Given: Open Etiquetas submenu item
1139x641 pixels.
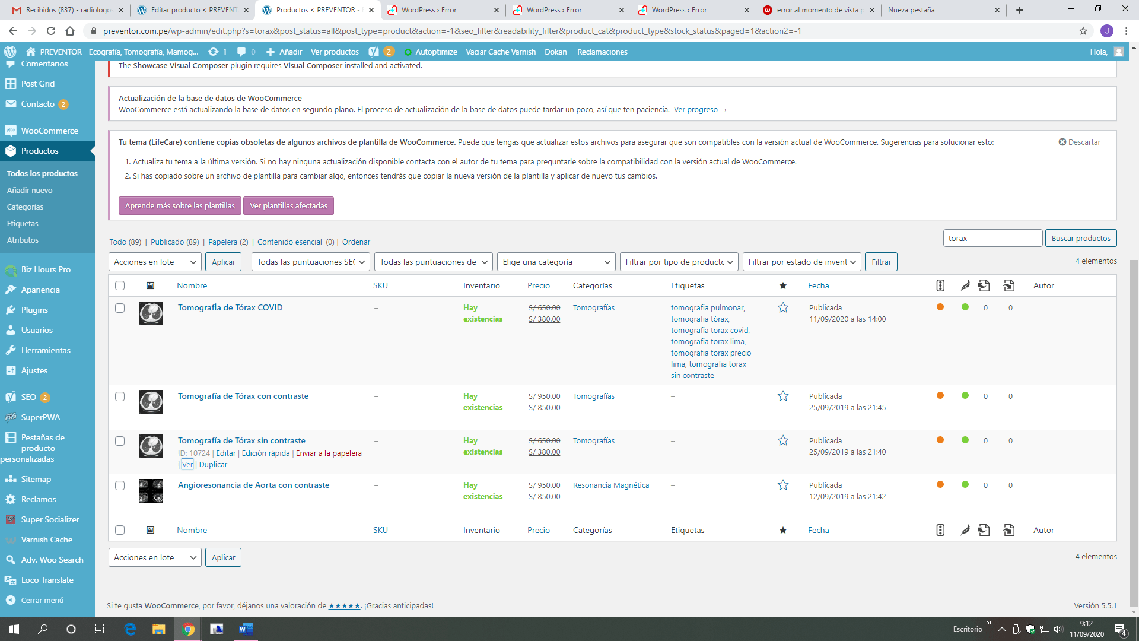Looking at the screenshot, I should click(23, 223).
